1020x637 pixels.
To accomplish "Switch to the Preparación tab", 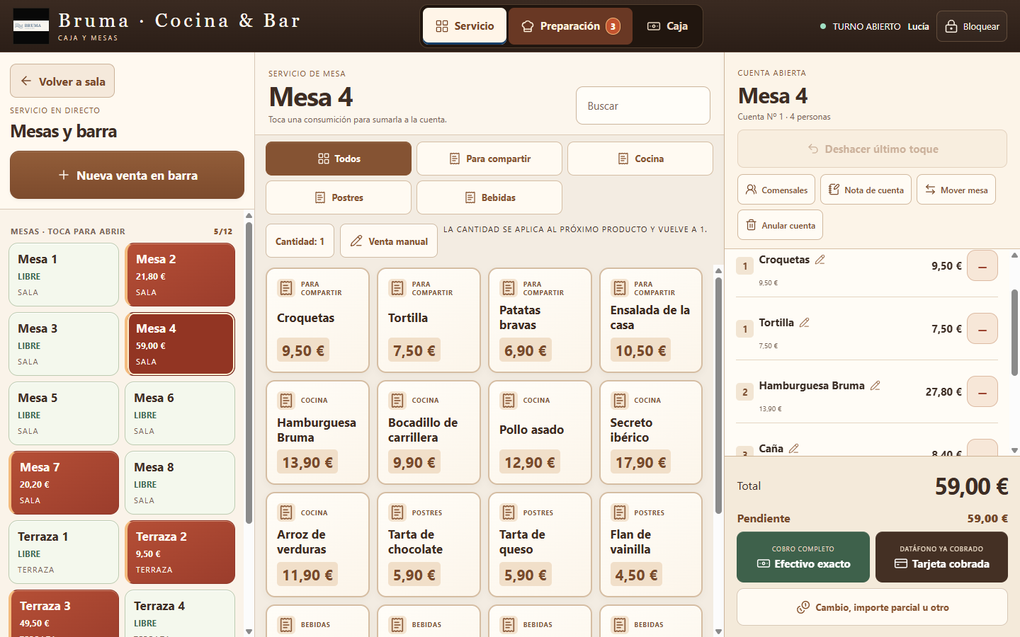I will pos(570,26).
